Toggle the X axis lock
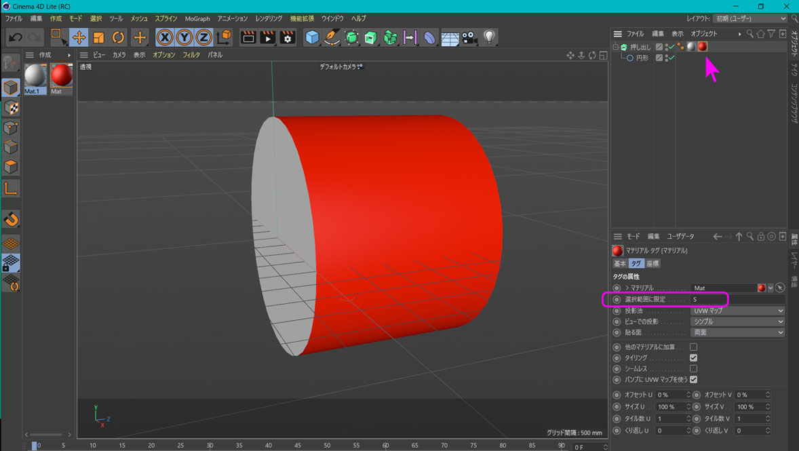The width and height of the screenshot is (799, 451). (165, 37)
